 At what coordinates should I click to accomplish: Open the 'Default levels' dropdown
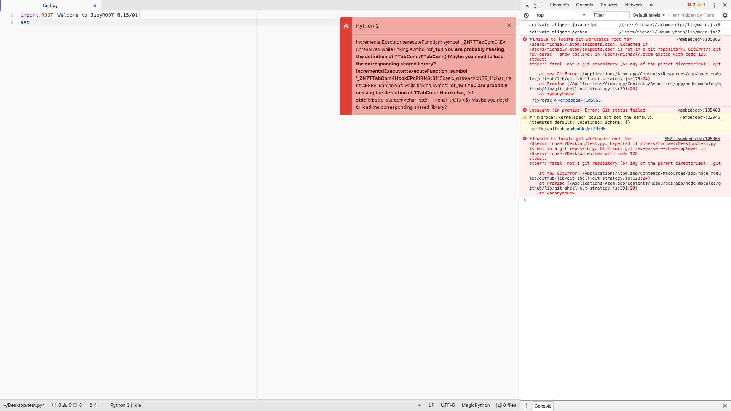[x=647, y=15]
